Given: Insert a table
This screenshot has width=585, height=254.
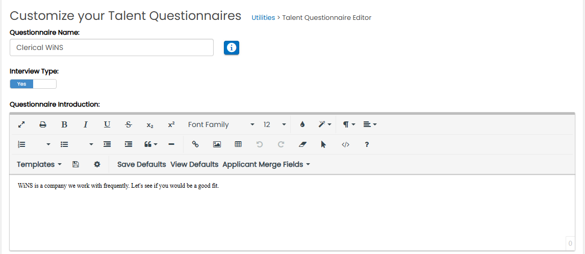Looking at the screenshot, I should [x=238, y=144].
